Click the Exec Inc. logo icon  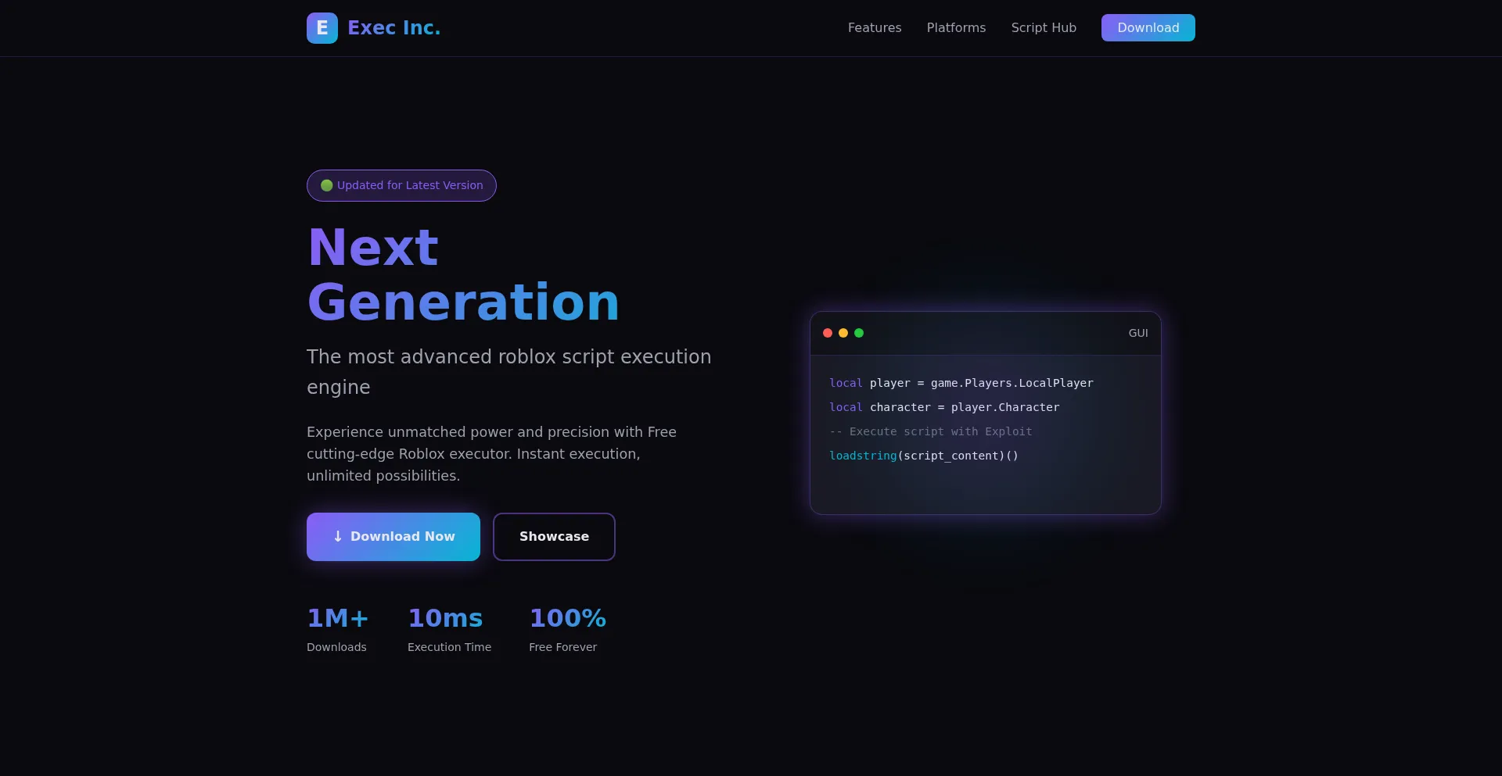(x=322, y=28)
